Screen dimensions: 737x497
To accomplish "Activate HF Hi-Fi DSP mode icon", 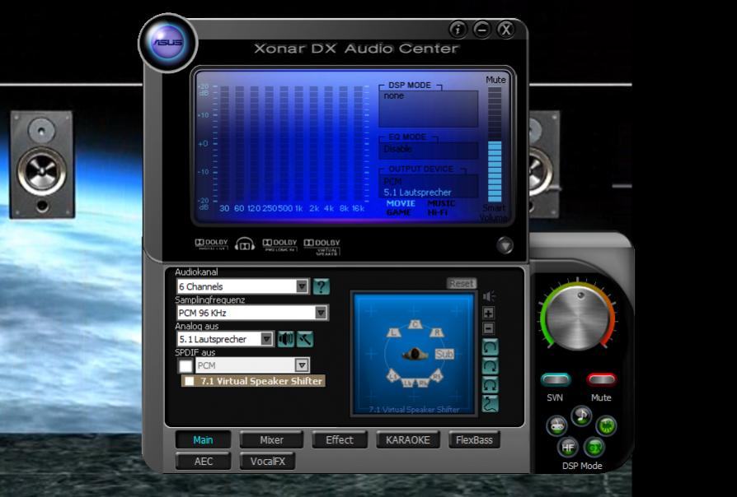I will click(x=568, y=448).
